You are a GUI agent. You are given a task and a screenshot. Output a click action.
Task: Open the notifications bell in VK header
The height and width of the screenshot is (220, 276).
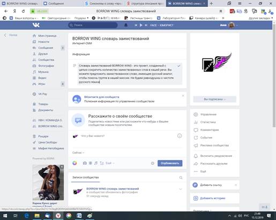(x=126, y=25)
